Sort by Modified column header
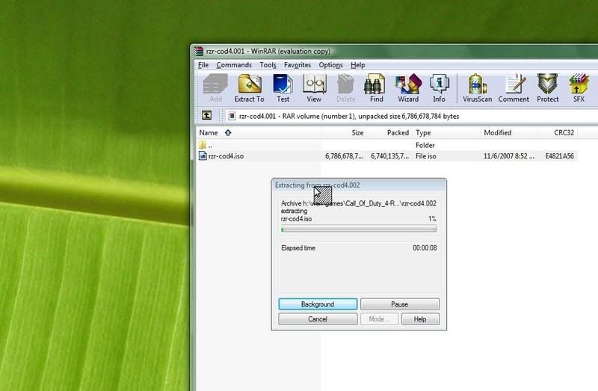 click(x=509, y=133)
